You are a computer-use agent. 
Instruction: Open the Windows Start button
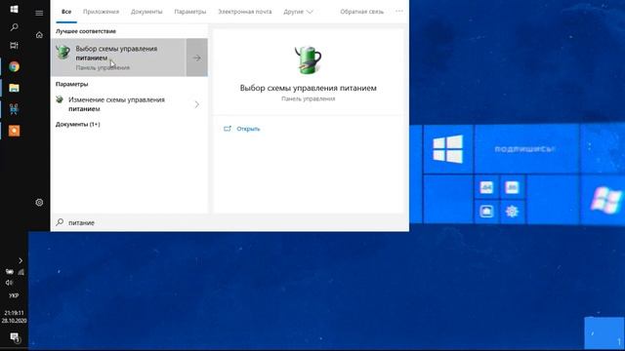pyautogui.click(x=14, y=9)
